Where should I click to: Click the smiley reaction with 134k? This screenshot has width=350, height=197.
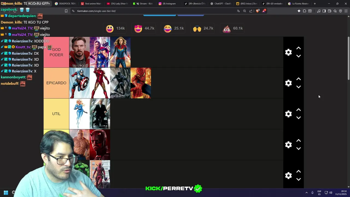click(x=115, y=28)
